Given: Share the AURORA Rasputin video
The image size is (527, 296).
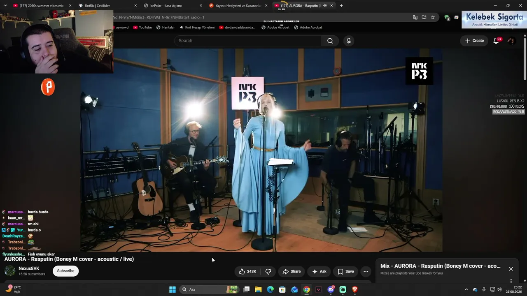Looking at the screenshot, I should (x=291, y=271).
